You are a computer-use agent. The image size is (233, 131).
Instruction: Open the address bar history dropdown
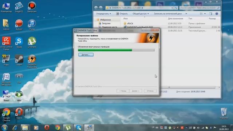click(172, 8)
